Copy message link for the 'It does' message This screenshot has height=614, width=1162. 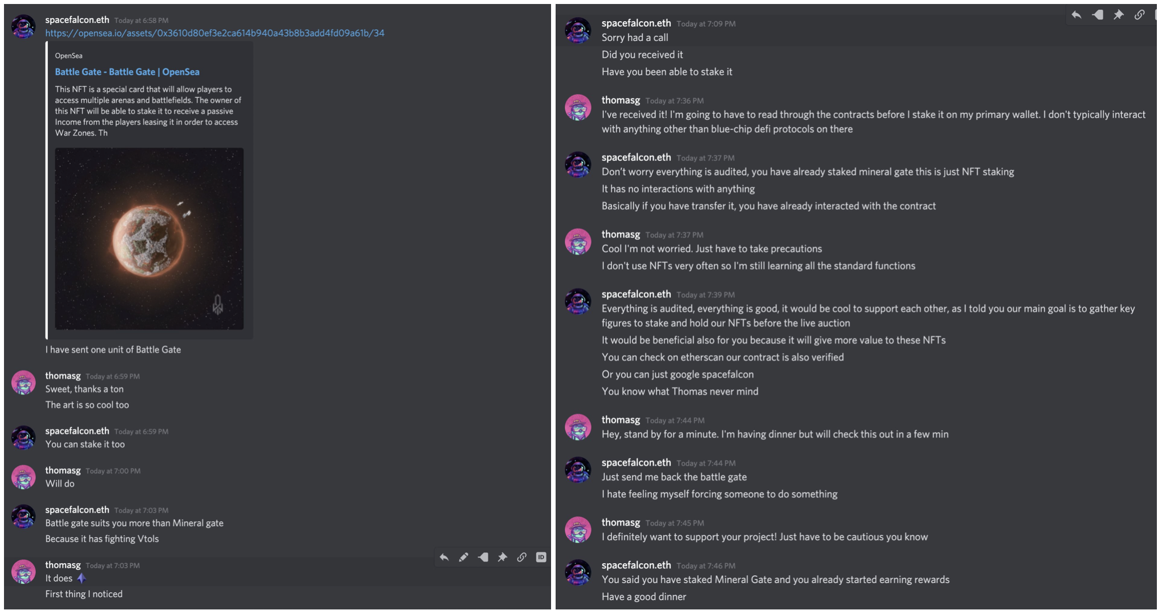[521, 557]
